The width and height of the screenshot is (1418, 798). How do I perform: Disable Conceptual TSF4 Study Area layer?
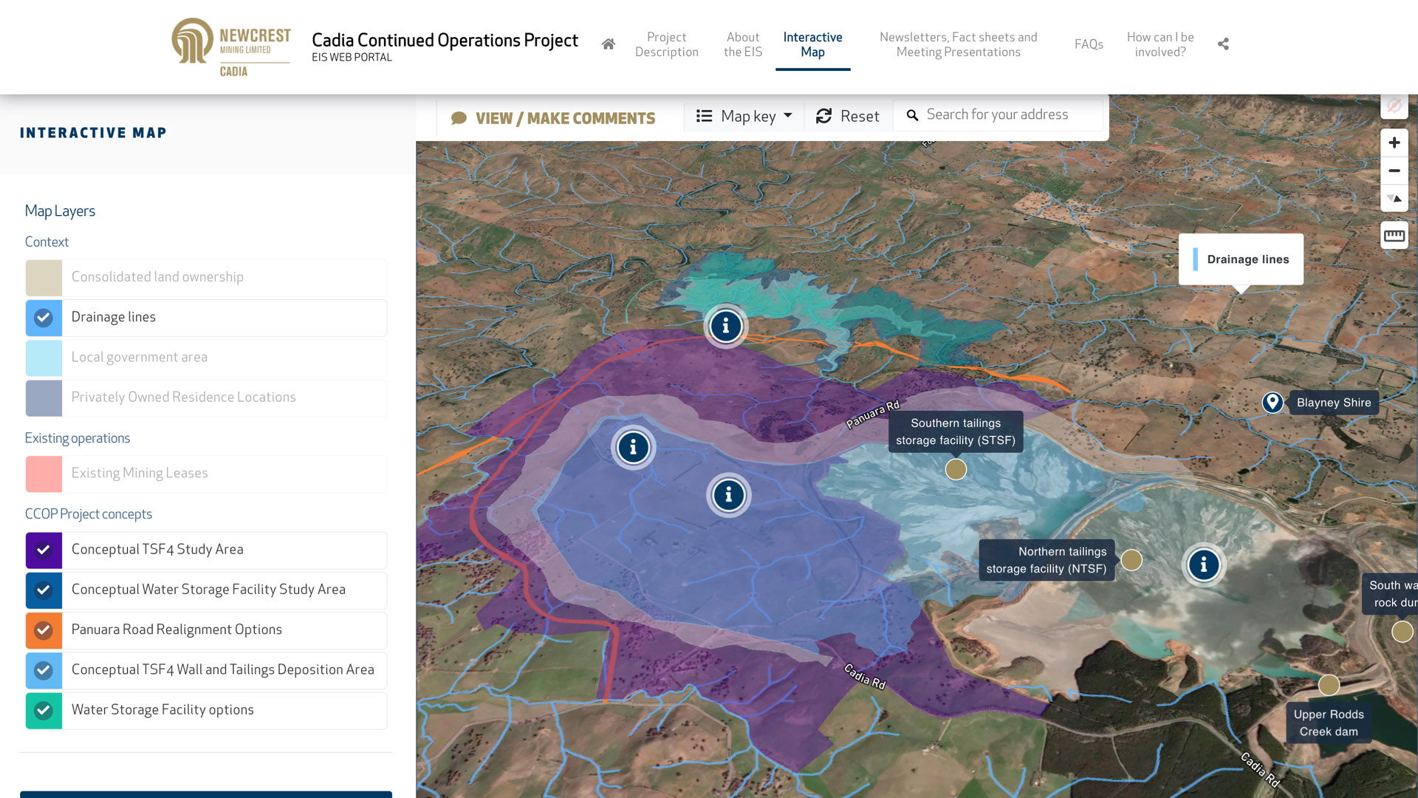click(x=44, y=550)
